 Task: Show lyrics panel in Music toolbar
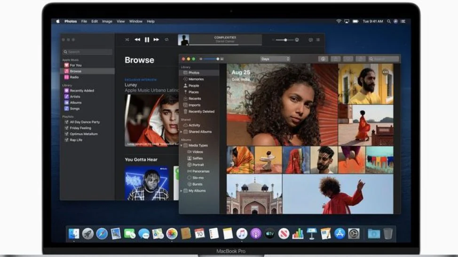point(311,40)
